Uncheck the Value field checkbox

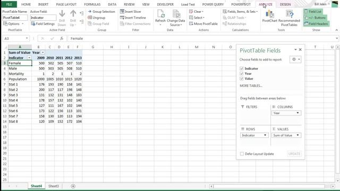[x=242, y=79]
